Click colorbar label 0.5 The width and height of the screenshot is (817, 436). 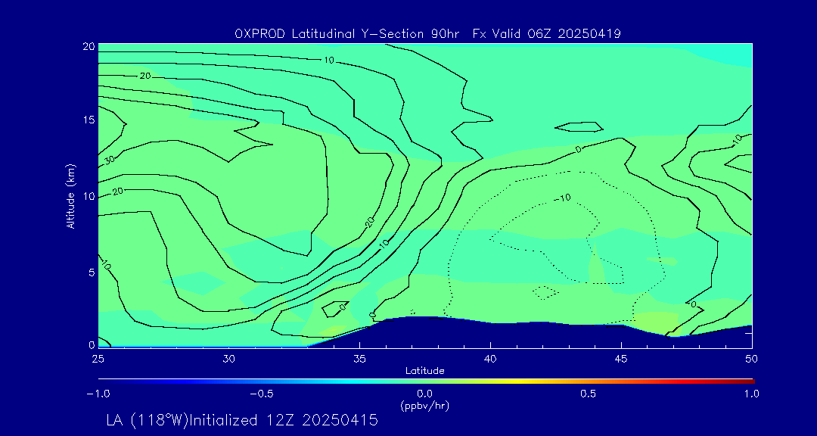589,394
